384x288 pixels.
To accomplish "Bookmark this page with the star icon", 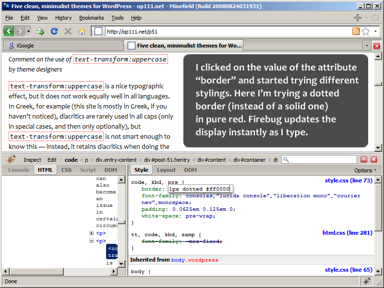I will pyautogui.click(x=366, y=31).
